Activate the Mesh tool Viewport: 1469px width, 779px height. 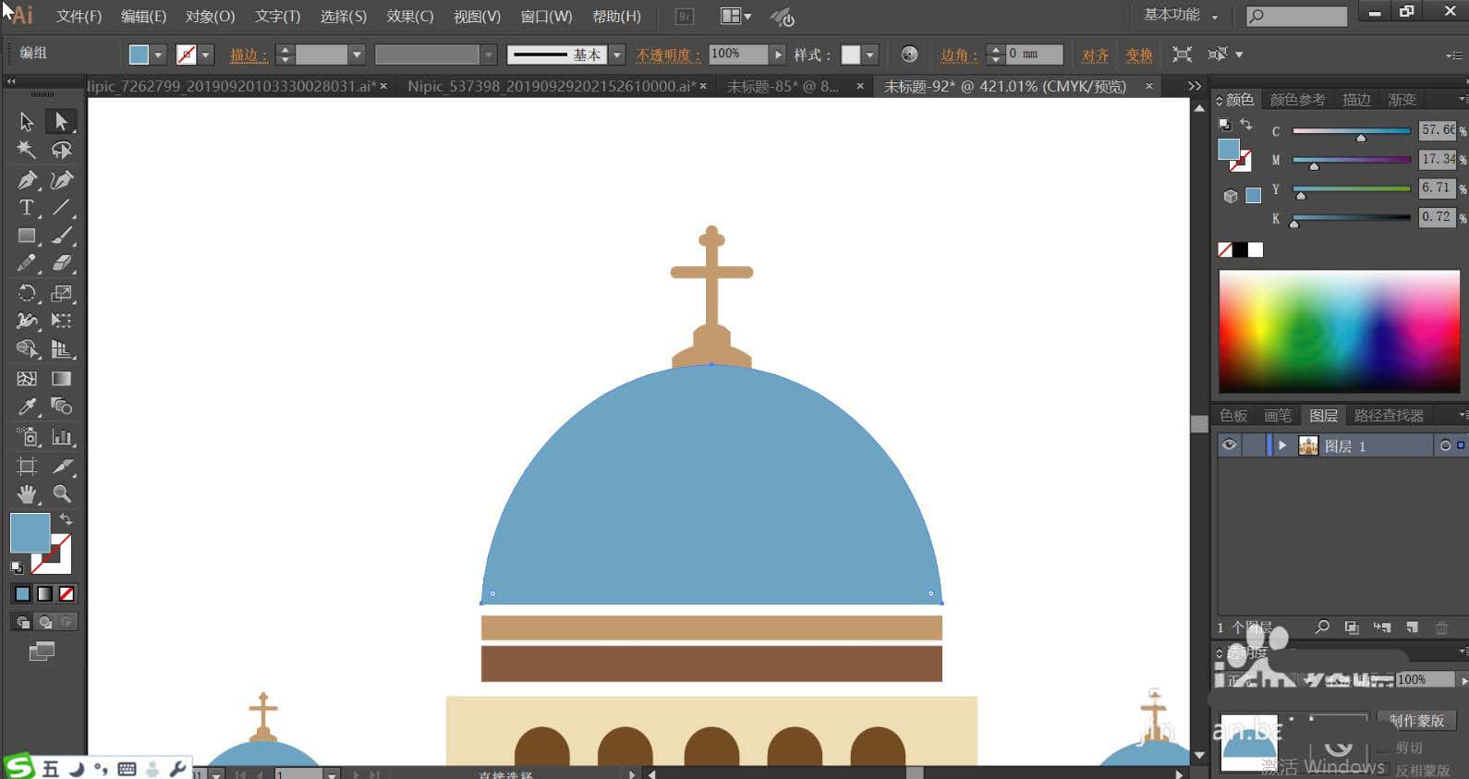[27, 379]
